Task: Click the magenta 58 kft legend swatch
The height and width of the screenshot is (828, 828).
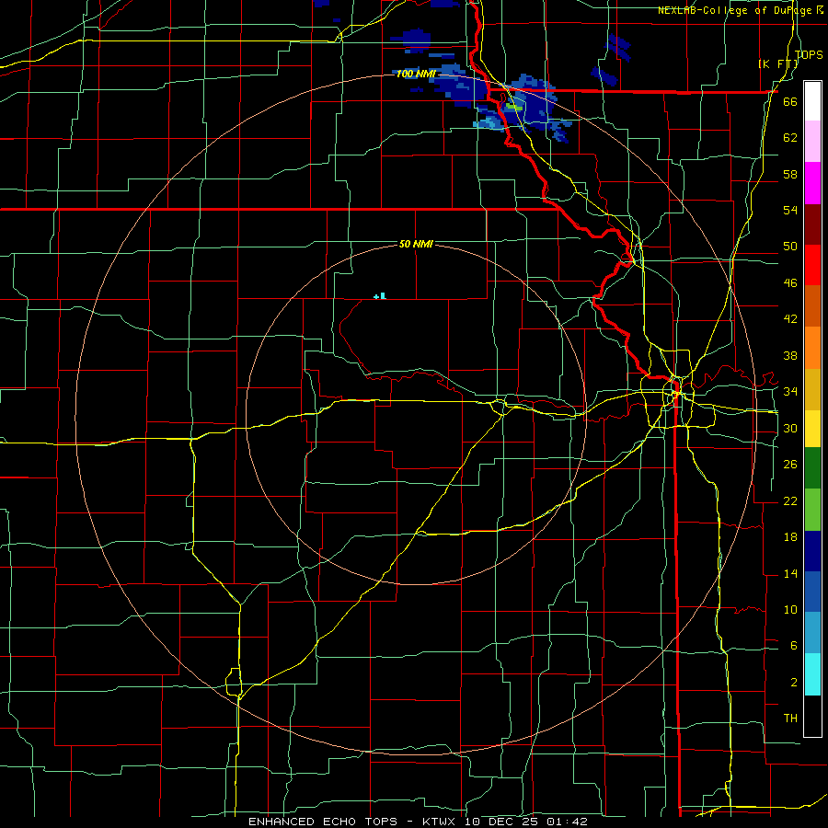Action: point(812,183)
